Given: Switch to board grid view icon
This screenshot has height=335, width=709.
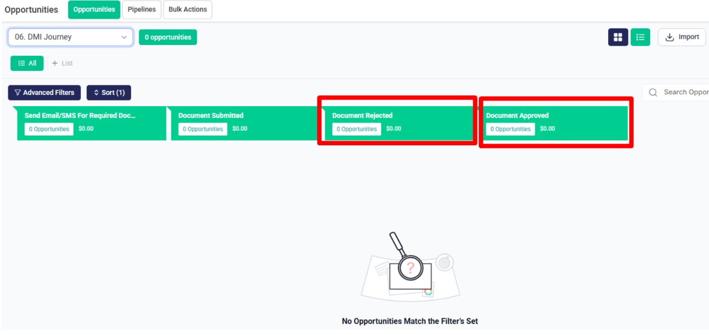Looking at the screenshot, I should 618,37.
